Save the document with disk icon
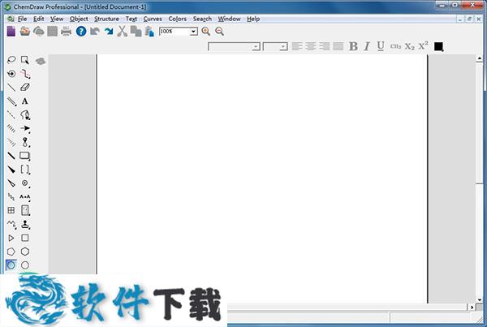 (x=52, y=32)
